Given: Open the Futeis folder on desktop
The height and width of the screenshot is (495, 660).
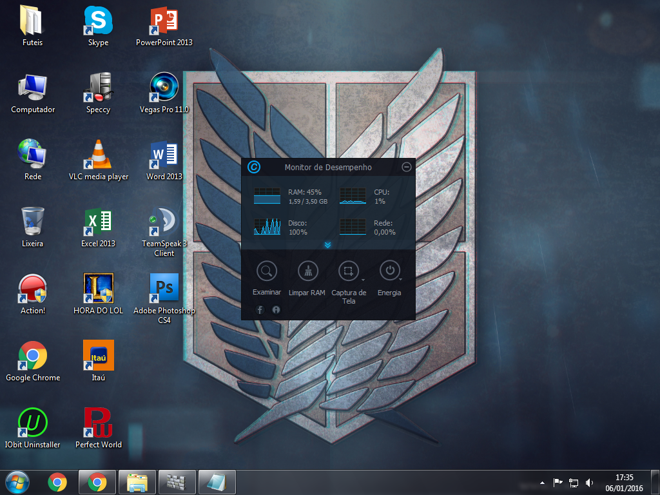Looking at the screenshot, I should 32,26.
